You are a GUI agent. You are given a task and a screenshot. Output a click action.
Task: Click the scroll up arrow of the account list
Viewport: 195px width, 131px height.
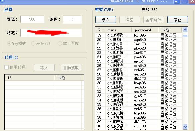(x=185, y=30)
